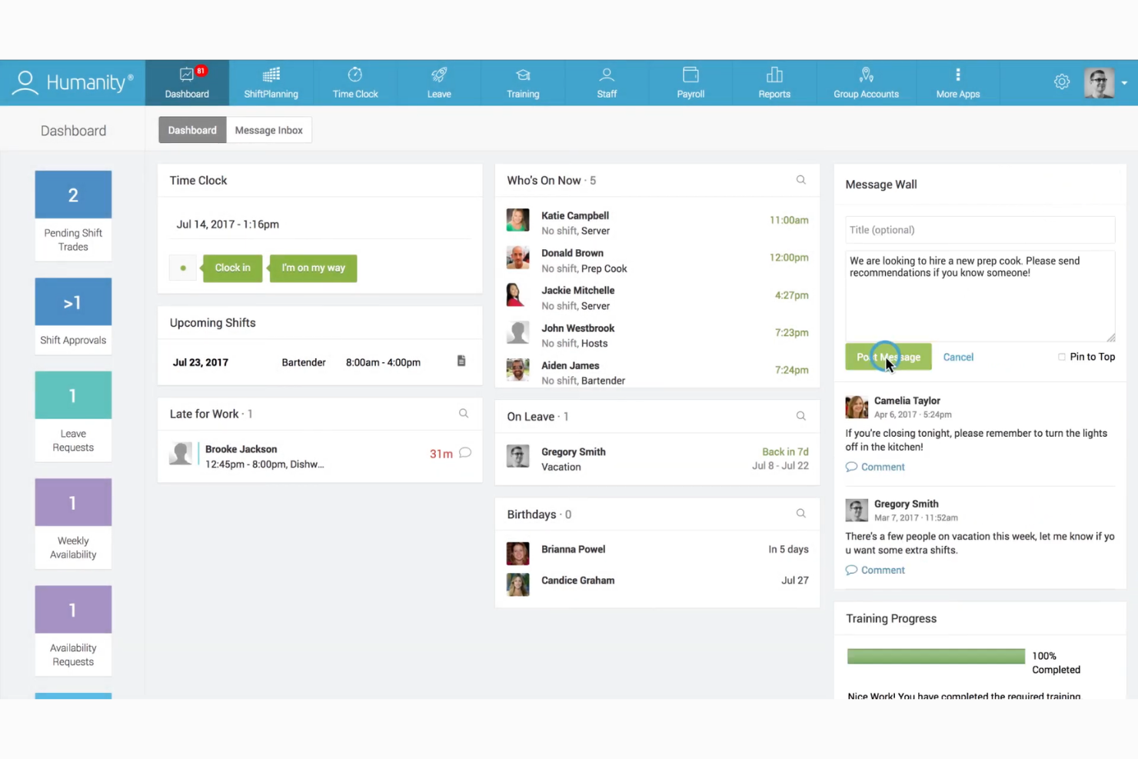Open the ShiftPlanning grid icon
1138x759 pixels.
point(271,75)
